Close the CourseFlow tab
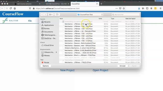This screenshot has height=91, width=163. 97,4
